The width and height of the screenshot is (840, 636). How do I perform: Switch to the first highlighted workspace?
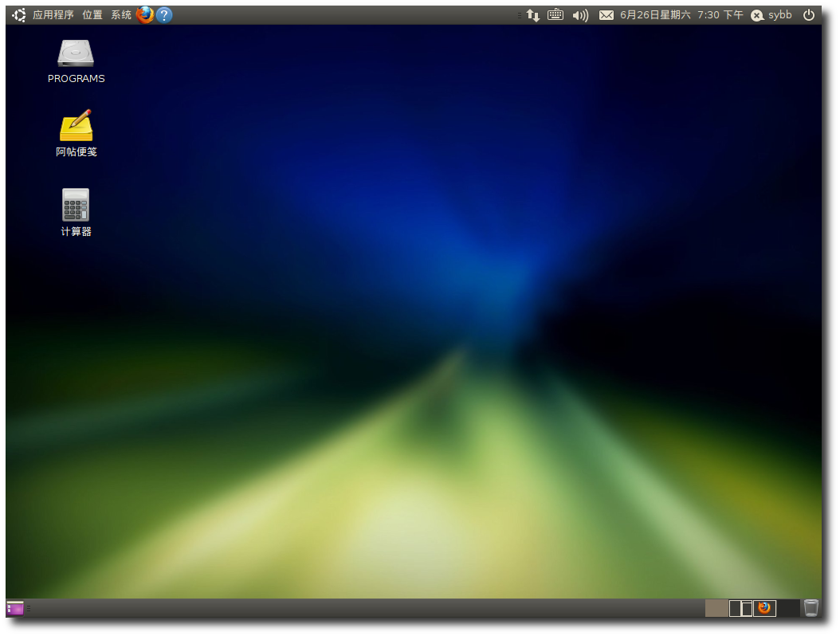pos(716,608)
